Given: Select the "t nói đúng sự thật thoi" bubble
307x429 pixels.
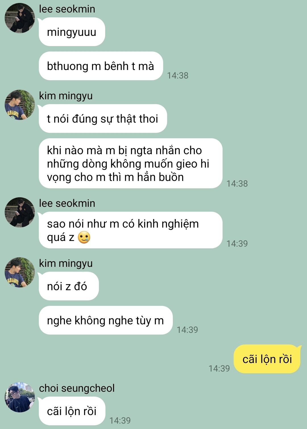Looking at the screenshot, I should click(103, 119).
